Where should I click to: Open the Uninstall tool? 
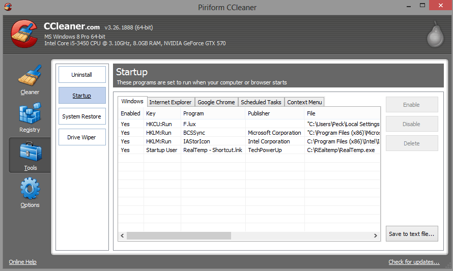pos(82,75)
